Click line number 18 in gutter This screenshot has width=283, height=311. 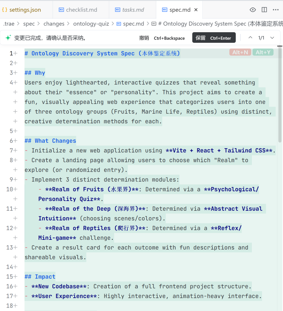pyautogui.click(x=9, y=306)
